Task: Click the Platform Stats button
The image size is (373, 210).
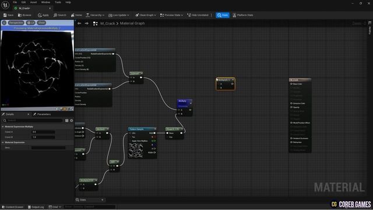Action: [243, 15]
